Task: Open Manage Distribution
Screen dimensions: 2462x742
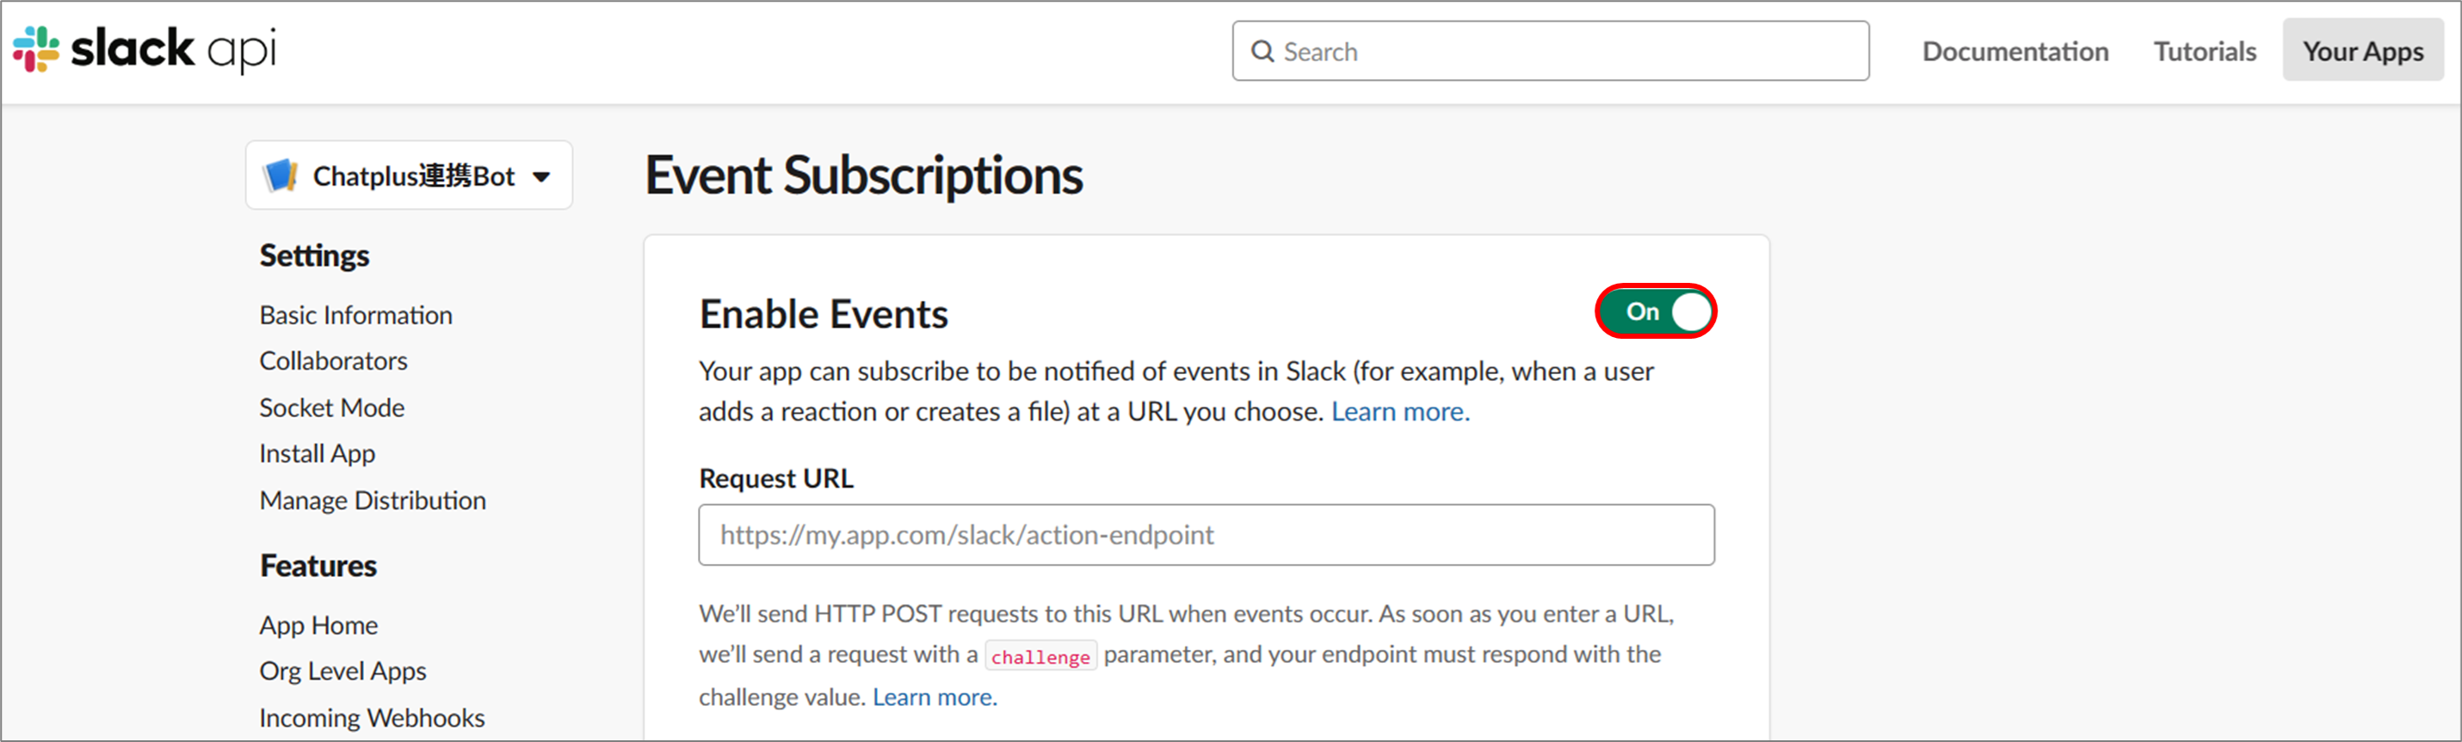Action: tap(373, 500)
